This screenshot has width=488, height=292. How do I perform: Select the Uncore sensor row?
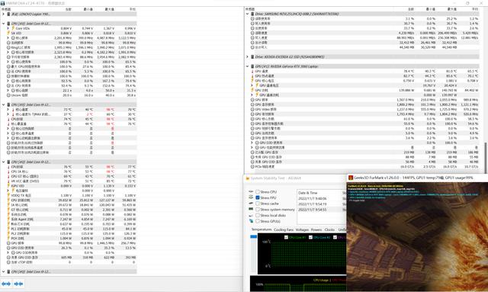coord(71,95)
